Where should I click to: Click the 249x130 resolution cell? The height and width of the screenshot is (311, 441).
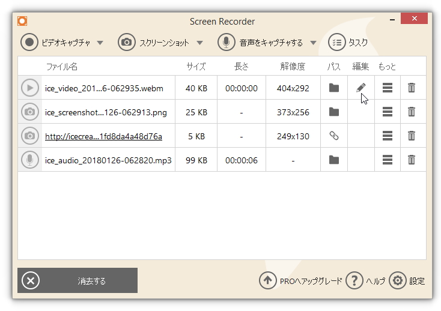click(293, 136)
